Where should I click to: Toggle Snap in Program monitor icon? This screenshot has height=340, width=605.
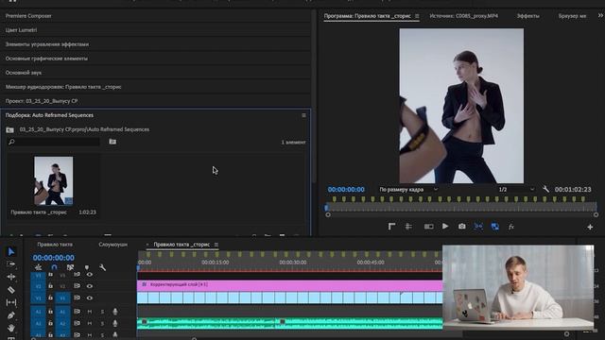tap(478, 227)
